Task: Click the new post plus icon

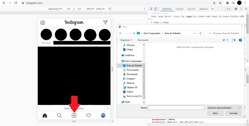Action: point(74,115)
